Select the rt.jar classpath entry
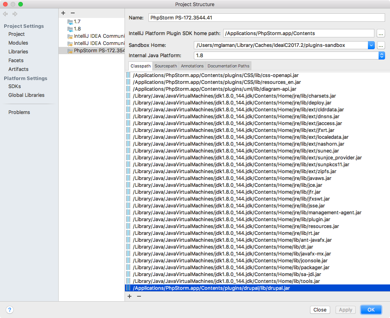 point(257,233)
